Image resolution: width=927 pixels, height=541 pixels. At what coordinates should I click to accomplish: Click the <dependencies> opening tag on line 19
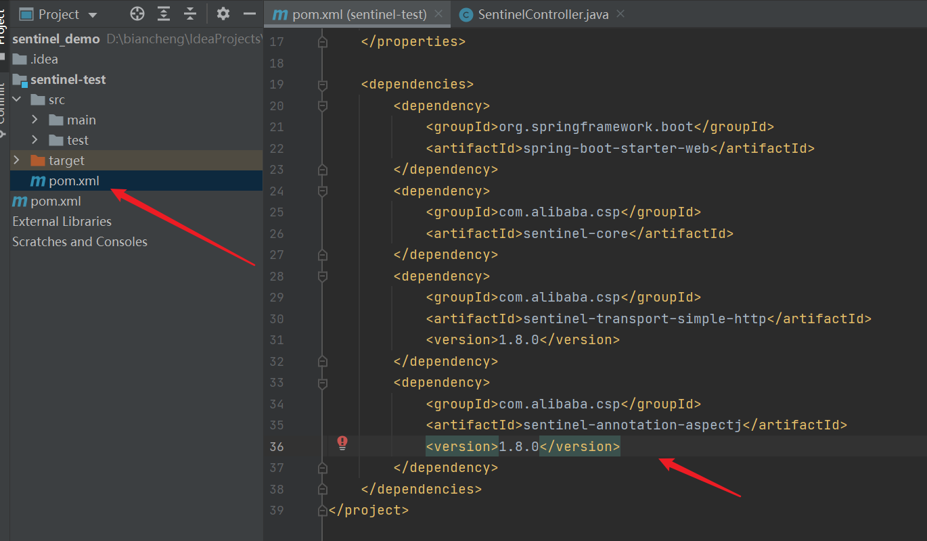coord(417,85)
